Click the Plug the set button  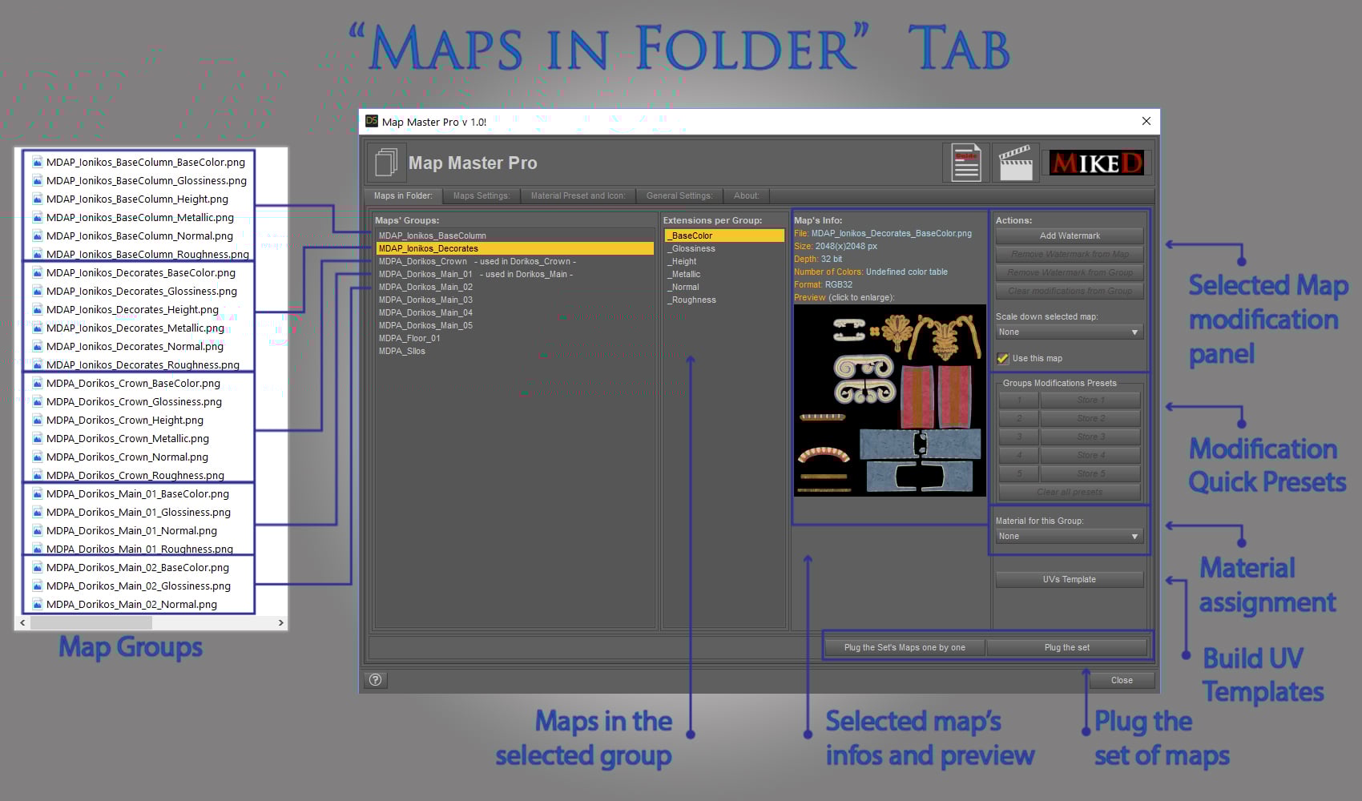1066,646
